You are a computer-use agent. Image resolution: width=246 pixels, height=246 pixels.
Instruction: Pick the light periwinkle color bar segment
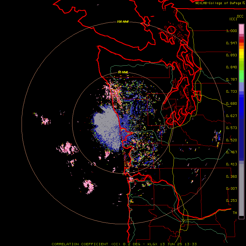coord(241,87)
